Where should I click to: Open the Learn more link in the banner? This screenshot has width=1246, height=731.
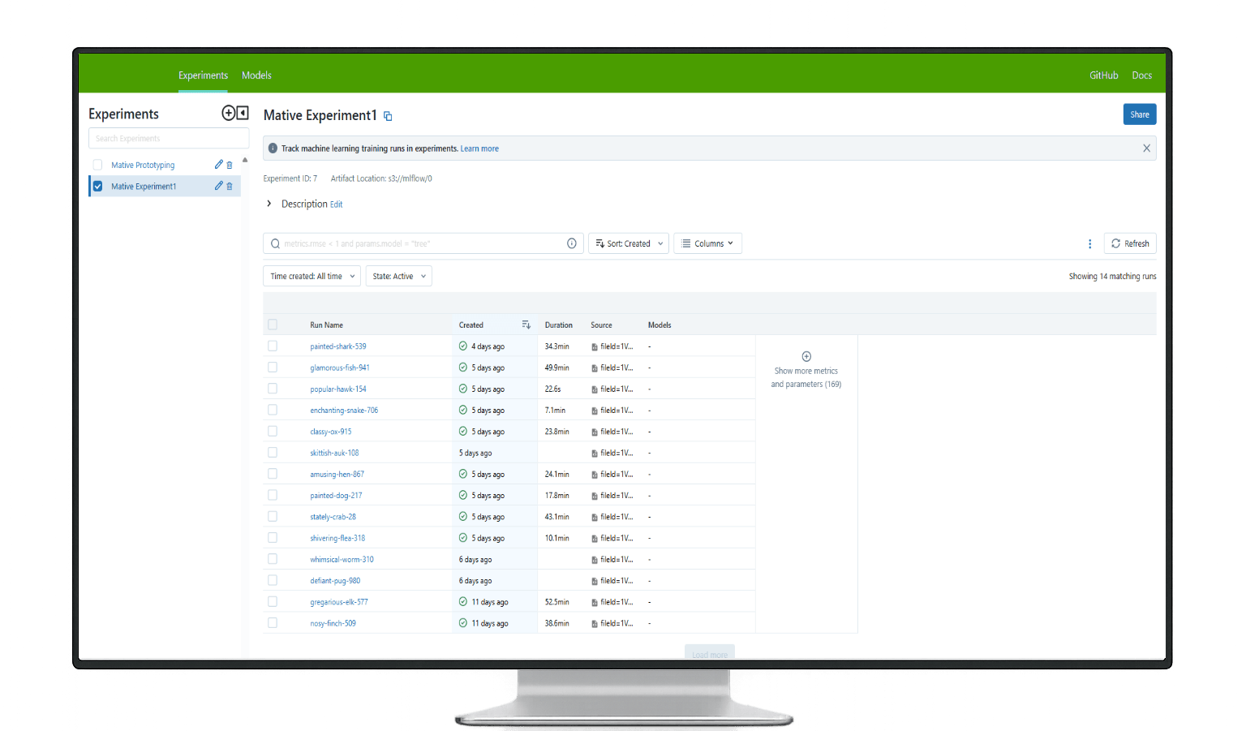479,148
